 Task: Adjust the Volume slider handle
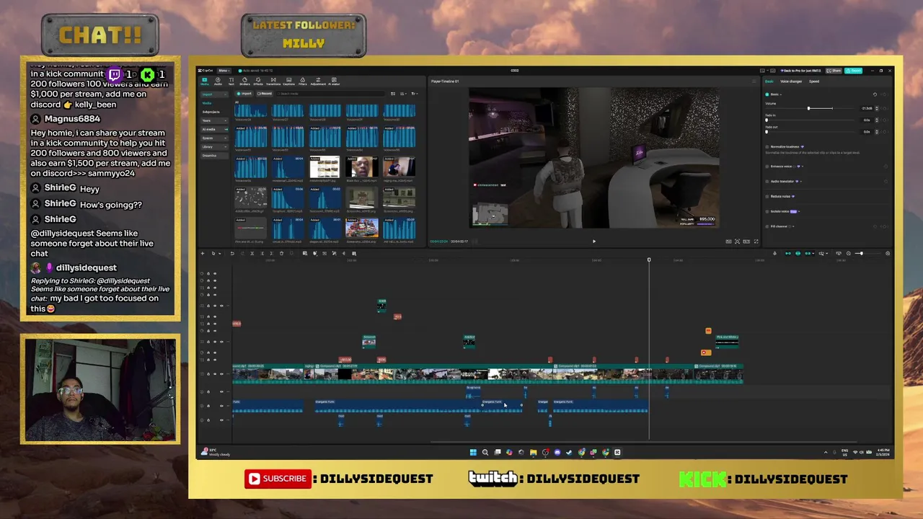(808, 108)
